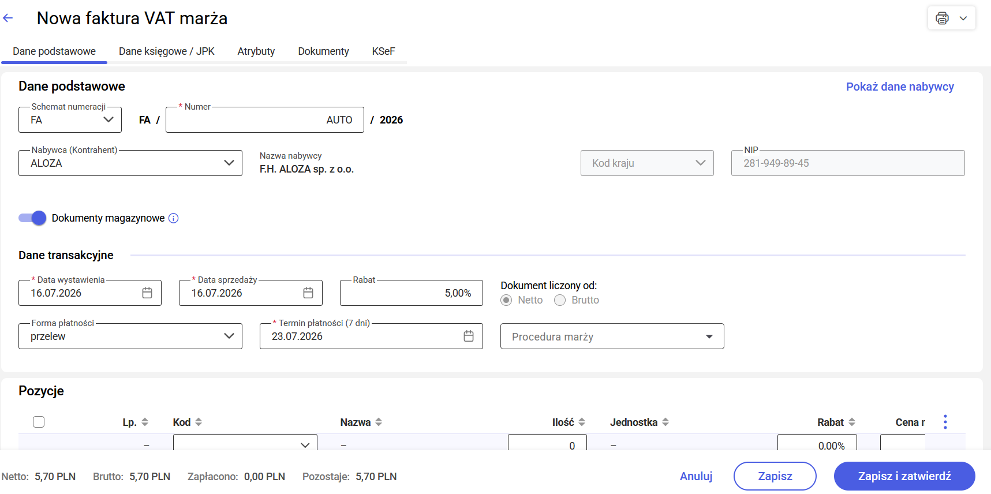Open the Atrybuty tab
Image resolution: width=991 pixels, height=494 pixels.
point(256,51)
